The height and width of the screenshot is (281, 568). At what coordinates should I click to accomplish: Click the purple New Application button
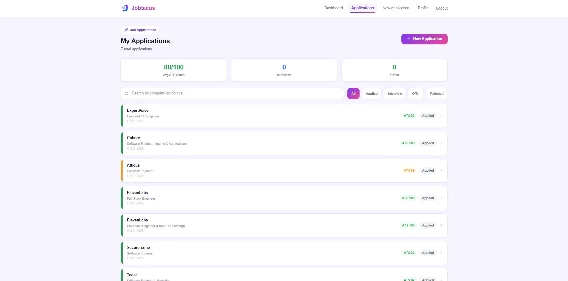pos(424,39)
